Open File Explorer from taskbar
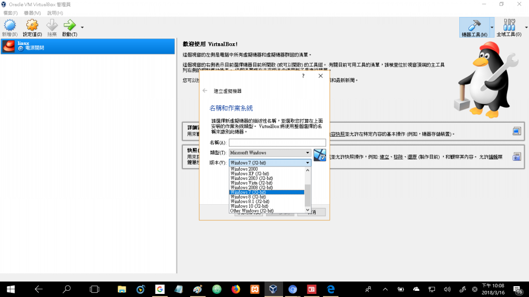Screen dimensions: 529x297 tap(122, 289)
